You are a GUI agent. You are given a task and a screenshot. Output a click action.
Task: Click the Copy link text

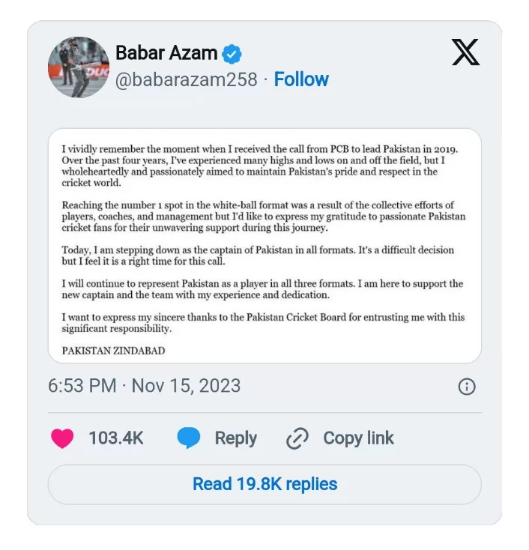coord(358,438)
